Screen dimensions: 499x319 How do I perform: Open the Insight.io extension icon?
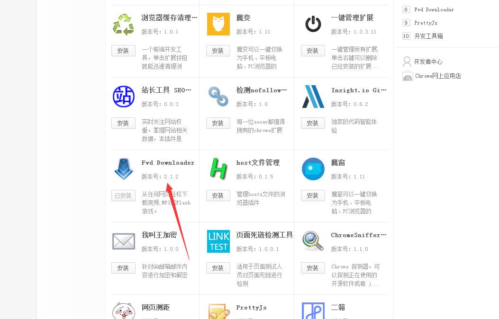click(x=313, y=96)
